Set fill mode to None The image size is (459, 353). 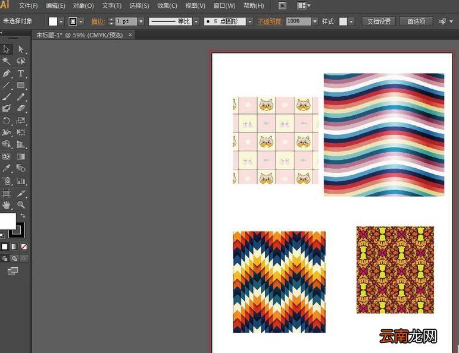[24, 247]
